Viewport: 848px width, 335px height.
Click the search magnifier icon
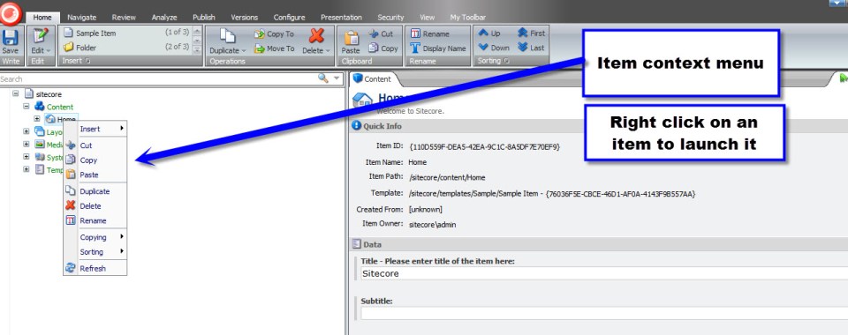click(x=323, y=78)
